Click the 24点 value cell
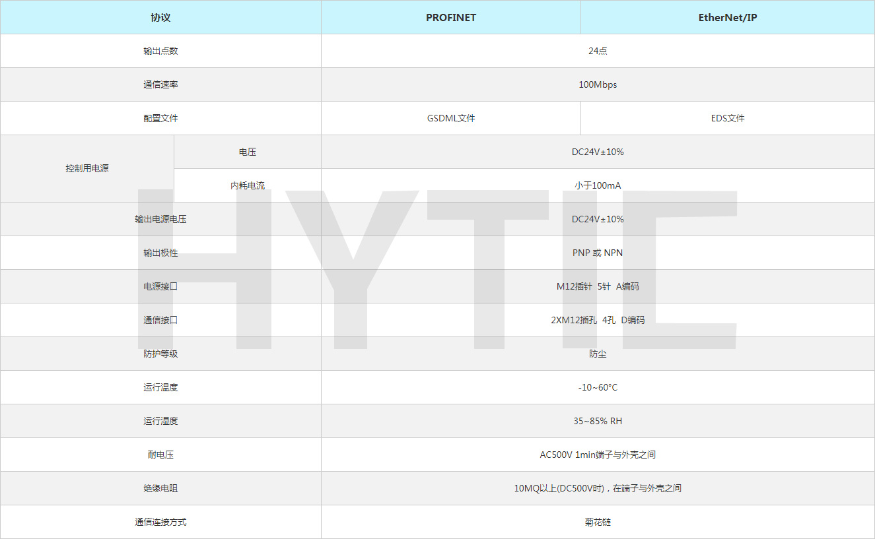The width and height of the screenshot is (875, 539). pyautogui.click(x=598, y=51)
